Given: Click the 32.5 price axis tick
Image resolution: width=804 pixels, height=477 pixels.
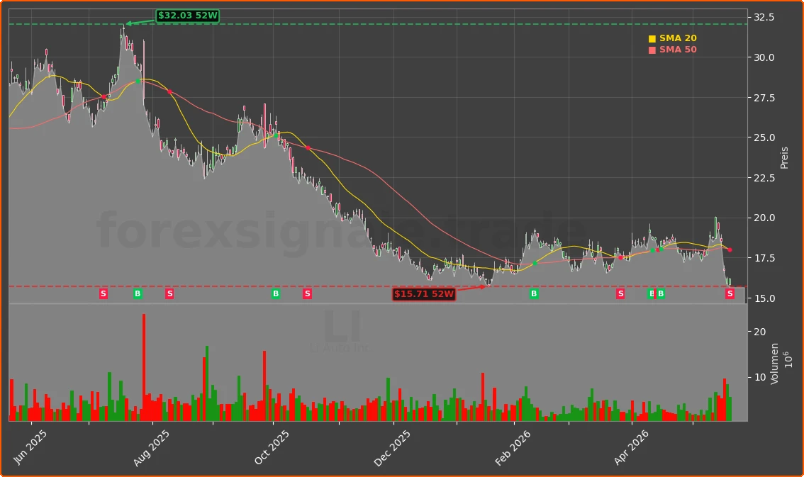Looking at the screenshot, I should pyautogui.click(x=764, y=18).
